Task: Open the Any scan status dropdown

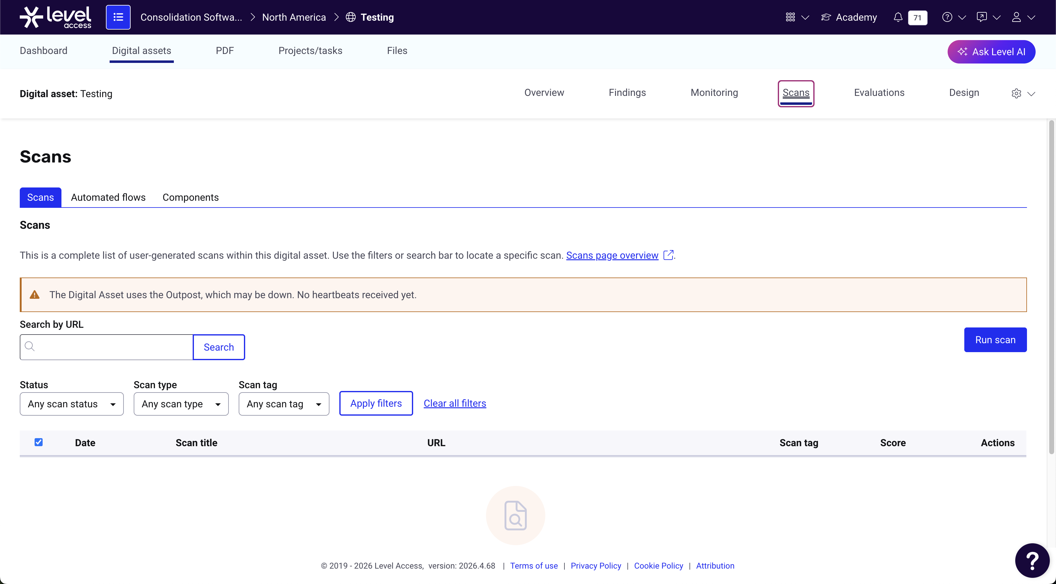Action: point(72,404)
